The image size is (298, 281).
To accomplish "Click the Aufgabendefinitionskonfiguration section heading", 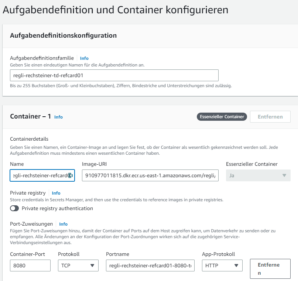I will (63, 35).
